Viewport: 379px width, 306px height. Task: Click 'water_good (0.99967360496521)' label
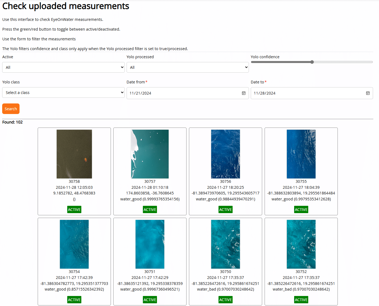pyautogui.click(x=150, y=289)
